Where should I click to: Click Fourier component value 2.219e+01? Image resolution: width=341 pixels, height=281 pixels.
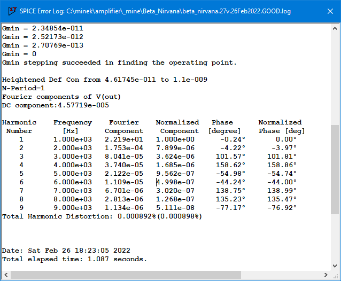(124, 139)
